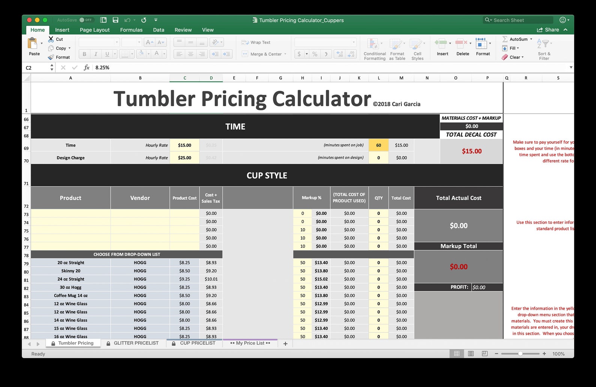This screenshot has height=387, width=596.
Task: Click the fill color paint bucket
Action: (141, 54)
